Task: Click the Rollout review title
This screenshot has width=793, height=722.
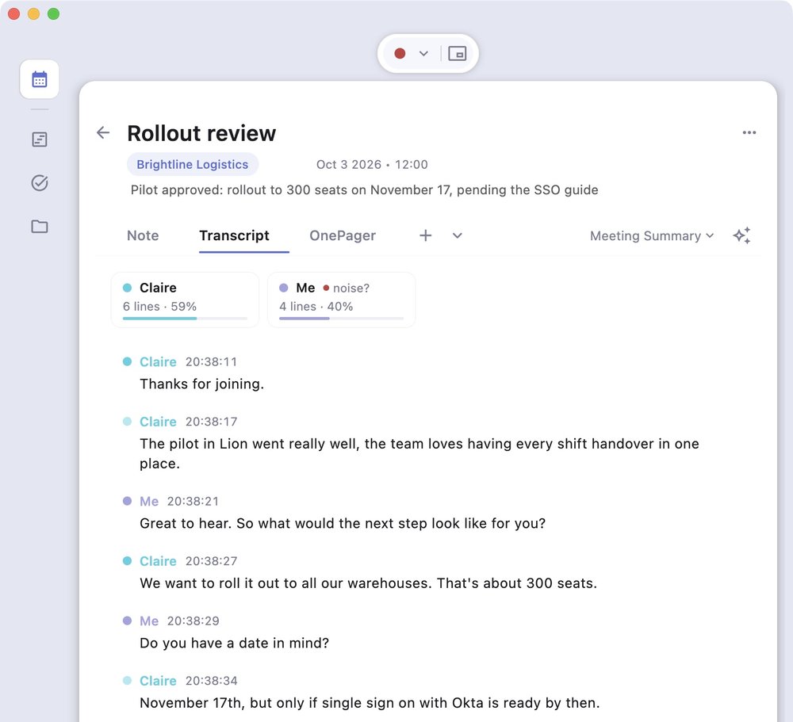Action: click(201, 133)
